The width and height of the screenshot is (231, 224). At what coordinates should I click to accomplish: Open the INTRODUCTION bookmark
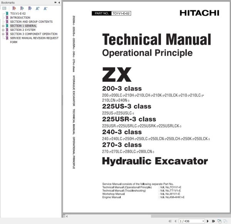(20, 18)
